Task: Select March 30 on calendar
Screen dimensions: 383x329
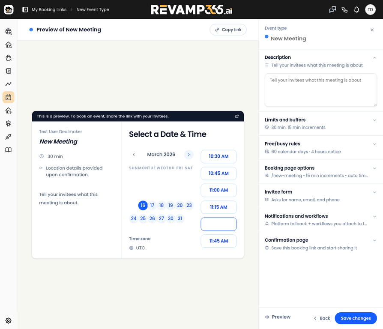Action: 171,218
